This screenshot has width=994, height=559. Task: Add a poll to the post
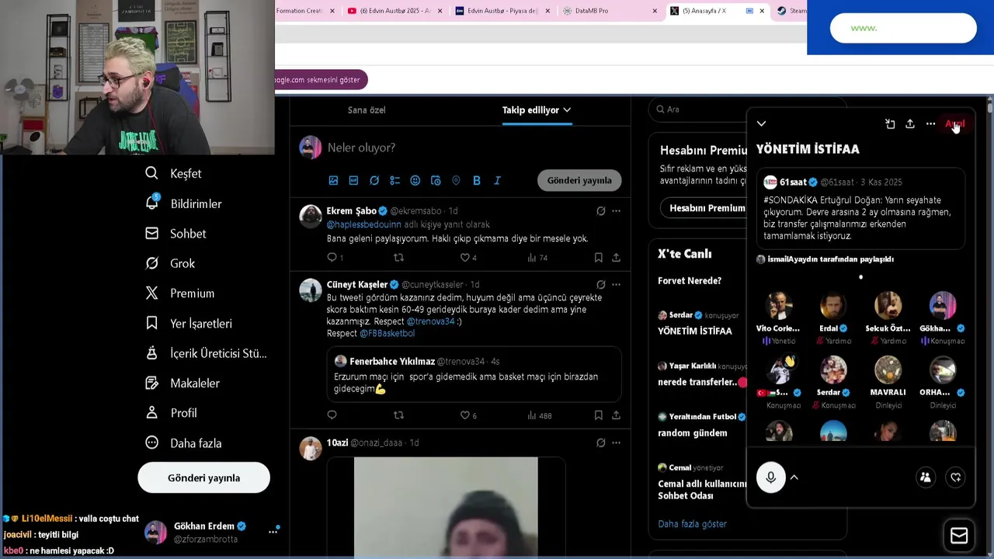pyautogui.click(x=394, y=180)
